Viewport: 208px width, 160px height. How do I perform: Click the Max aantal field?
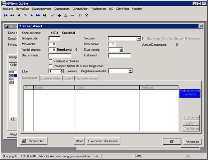(x=112, y=44)
